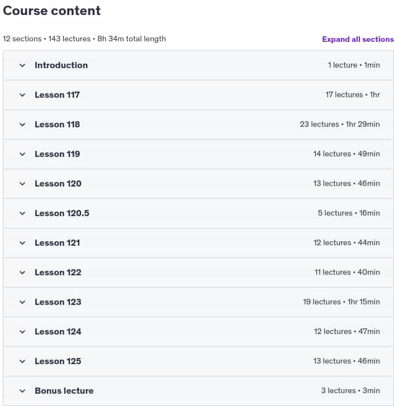Click the 'Course content' heading
Screen dimensions: 394x406
52,11
